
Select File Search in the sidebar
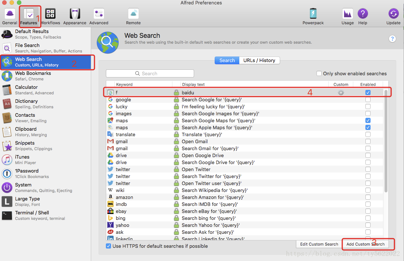point(45,48)
